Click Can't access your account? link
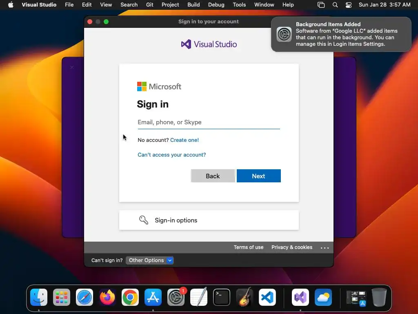The width and height of the screenshot is (418, 314). coord(172,155)
